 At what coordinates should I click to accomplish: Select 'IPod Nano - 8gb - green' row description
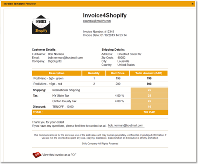pyautogui.click(x=48, y=78)
